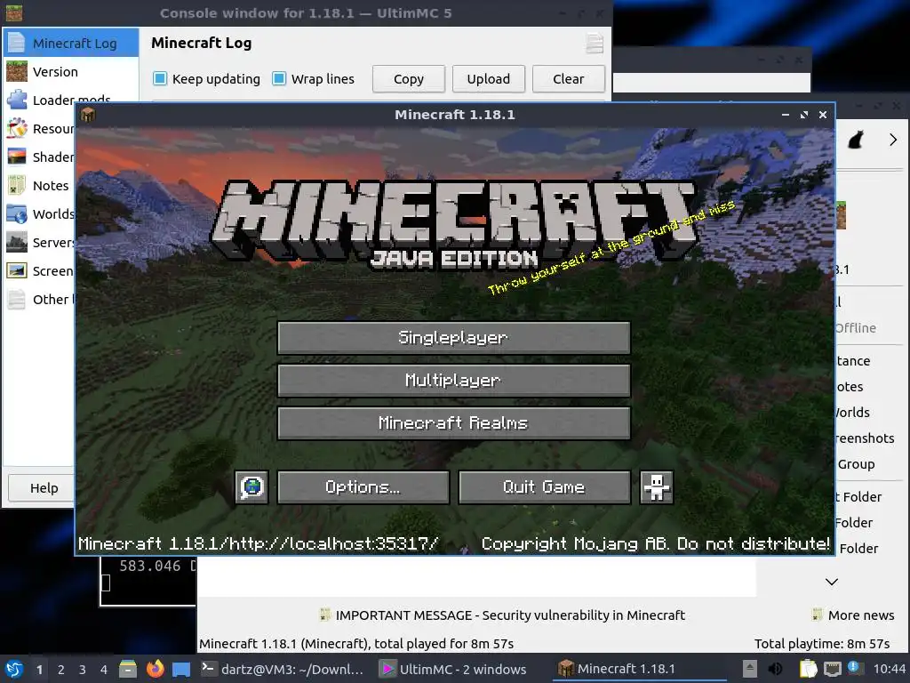This screenshot has width=910, height=683.
Task: Click the More news button
Action: (852, 615)
